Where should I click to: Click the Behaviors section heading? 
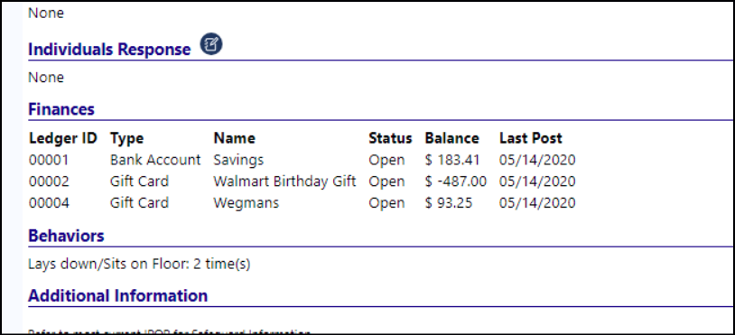pyautogui.click(x=66, y=236)
